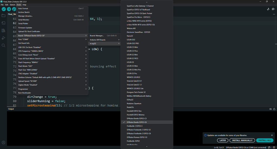Image resolution: width=277 pixels, height=149 pixels.
Task: Click the editor three-dots more icon
Action: 274,14
